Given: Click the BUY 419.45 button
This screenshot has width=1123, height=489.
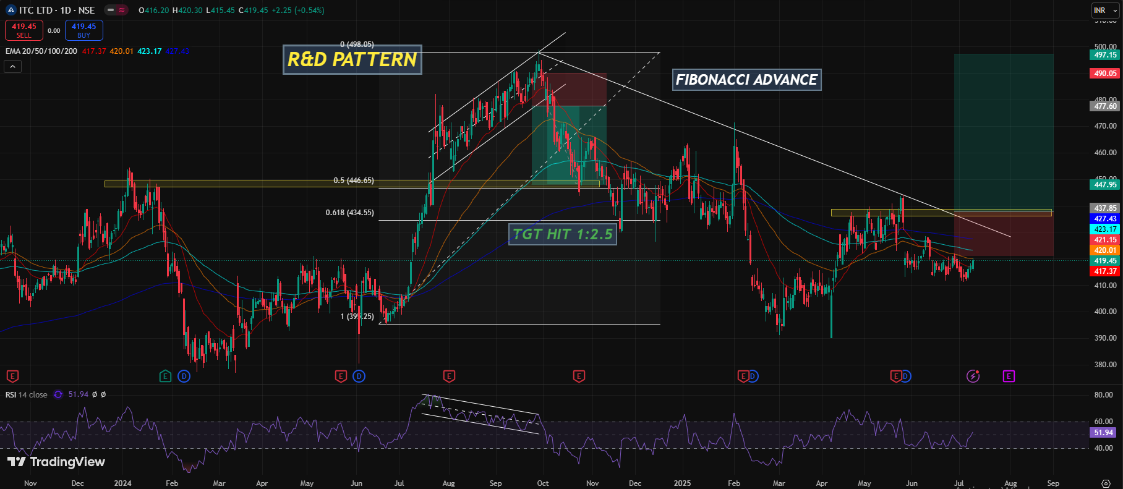Looking at the screenshot, I should click(83, 30).
